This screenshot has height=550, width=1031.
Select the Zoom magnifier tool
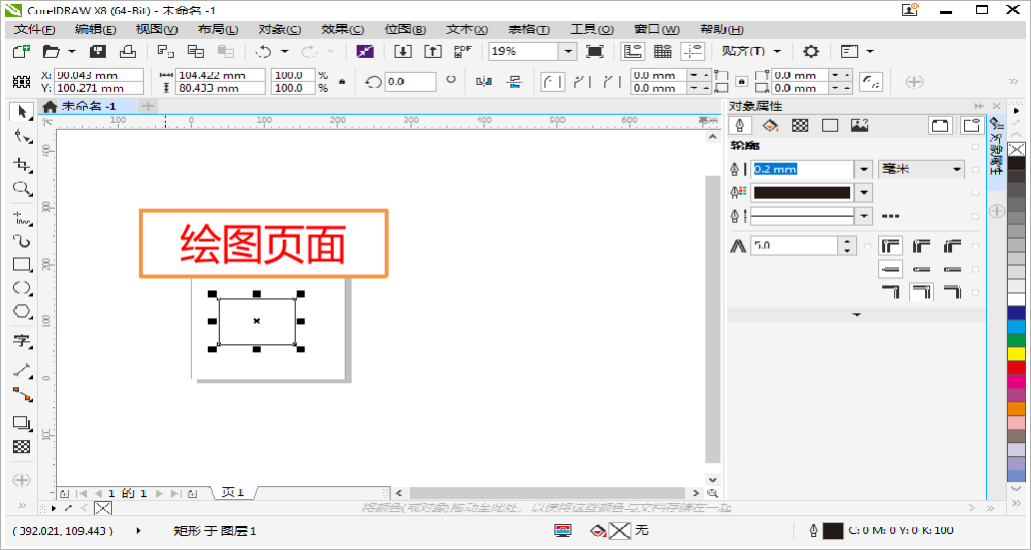[x=21, y=189]
